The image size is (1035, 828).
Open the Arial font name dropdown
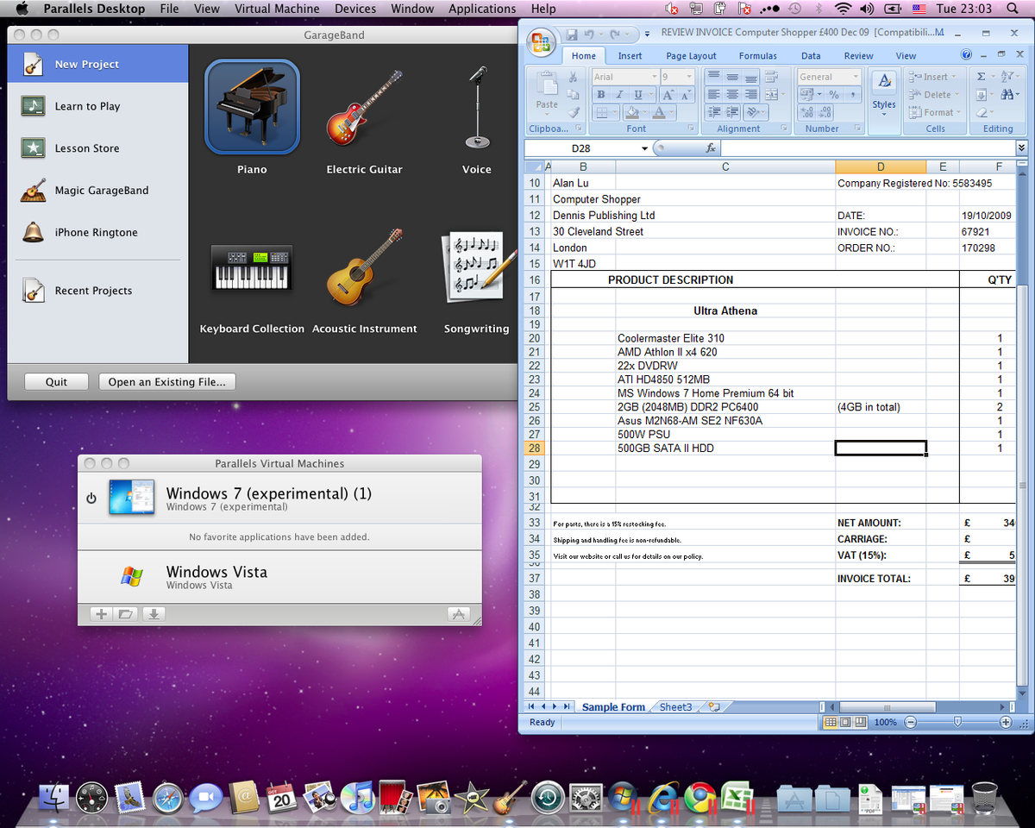coord(655,77)
